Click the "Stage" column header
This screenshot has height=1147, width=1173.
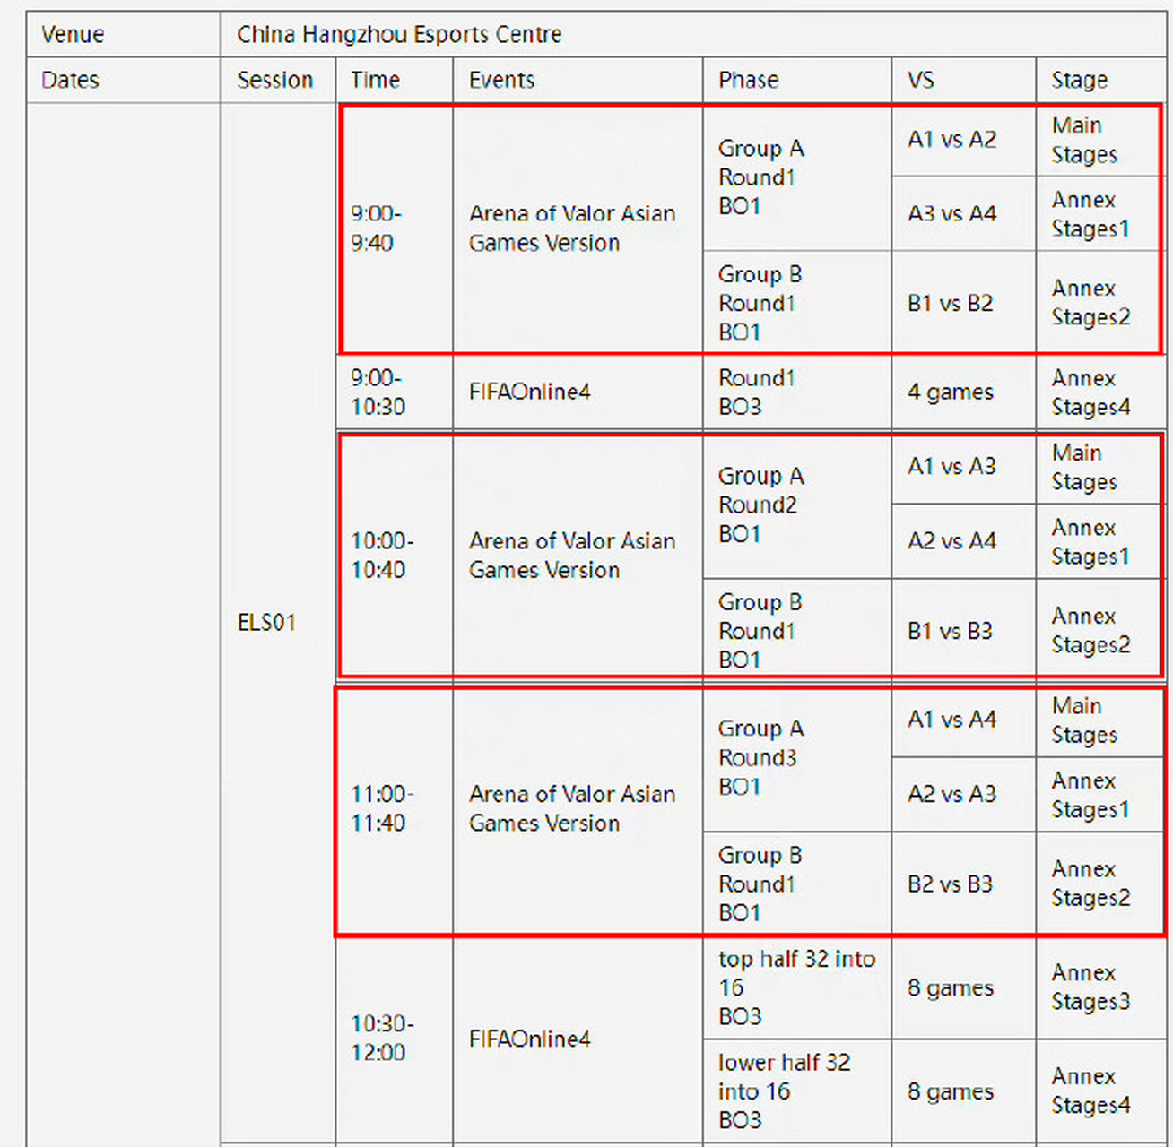(1102, 81)
